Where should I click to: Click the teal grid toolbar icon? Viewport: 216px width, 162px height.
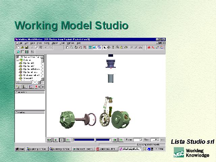pyautogui.click(x=90, y=47)
